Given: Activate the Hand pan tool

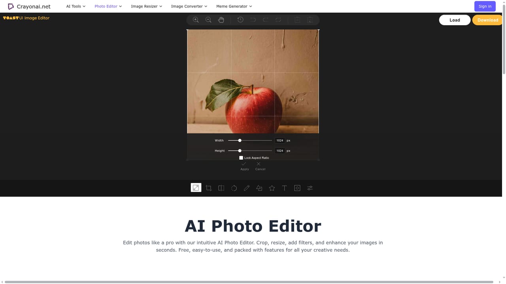Looking at the screenshot, I should [221, 20].
